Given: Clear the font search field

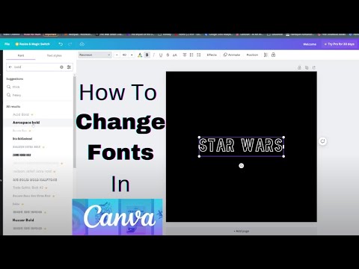Looking at the screenshot, I should [x=61, y=67].
